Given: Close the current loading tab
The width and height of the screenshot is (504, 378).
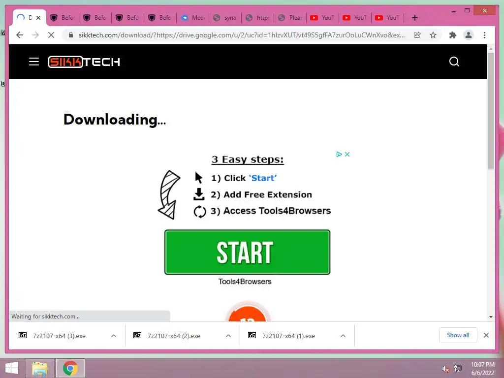Looking at the screenshot, I should click(38, 18).
